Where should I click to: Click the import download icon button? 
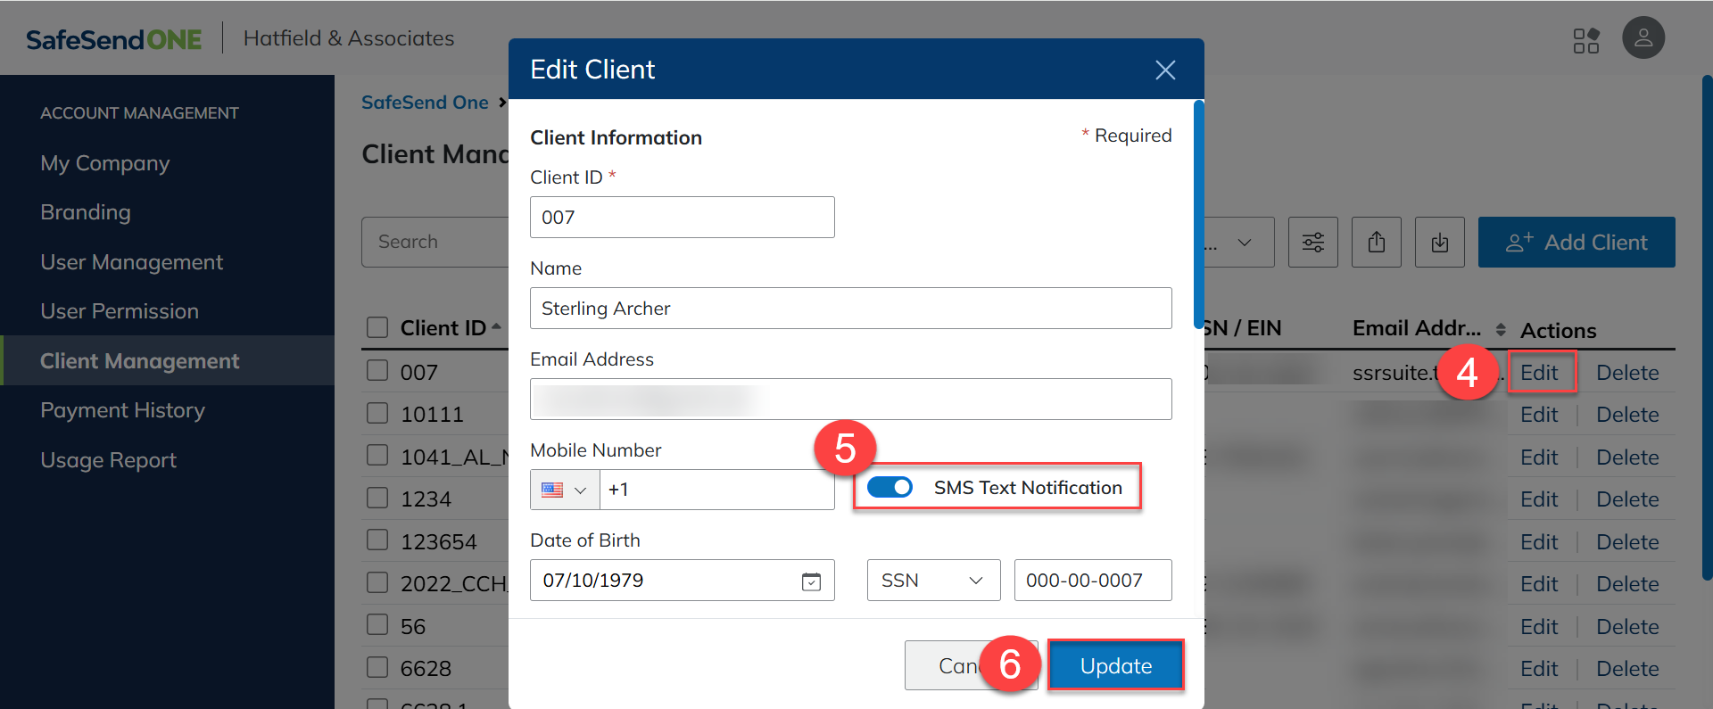1439,243
